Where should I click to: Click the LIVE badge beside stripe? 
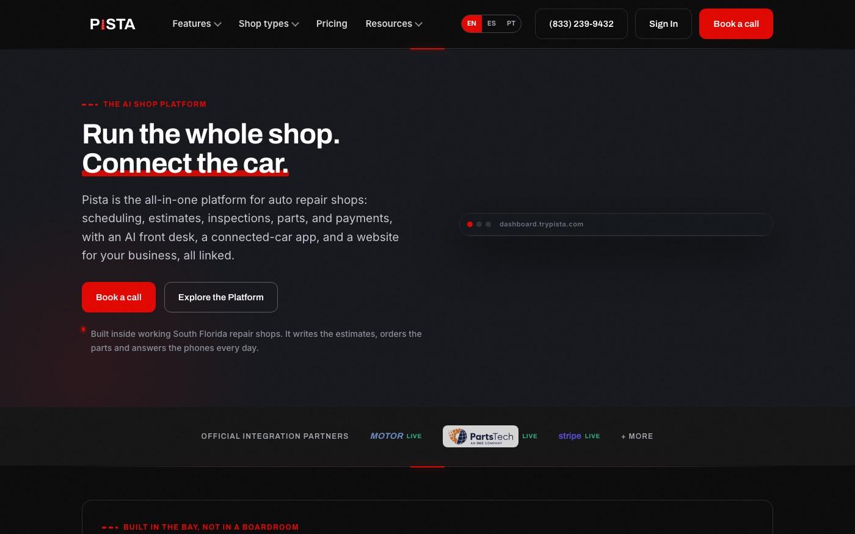[592, 436]
